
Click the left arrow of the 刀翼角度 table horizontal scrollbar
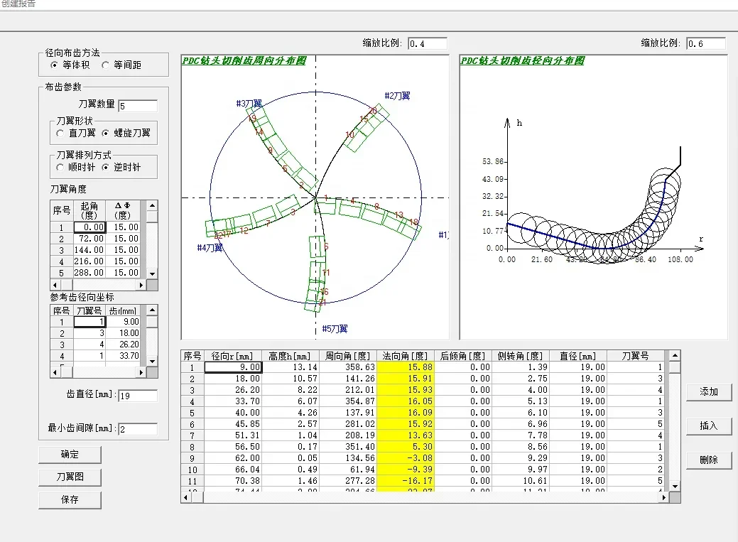click(55, 285)
